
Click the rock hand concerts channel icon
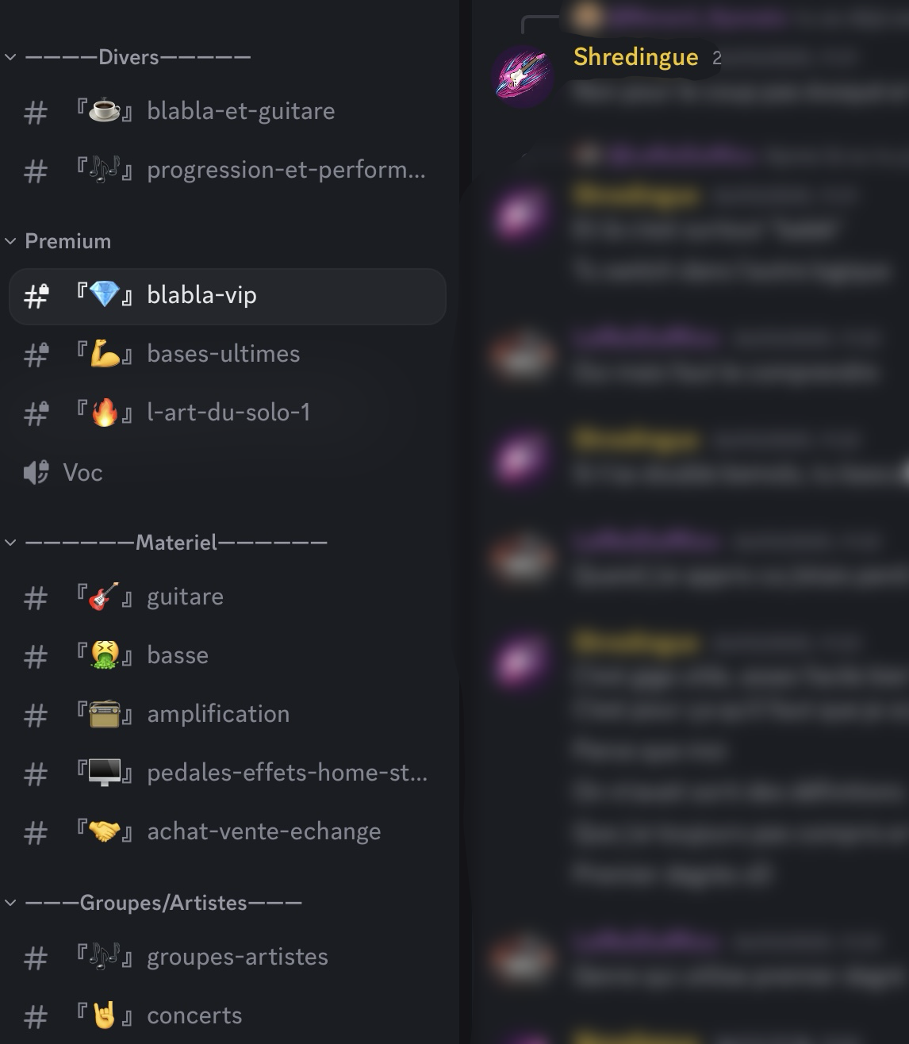[105, 1015]
